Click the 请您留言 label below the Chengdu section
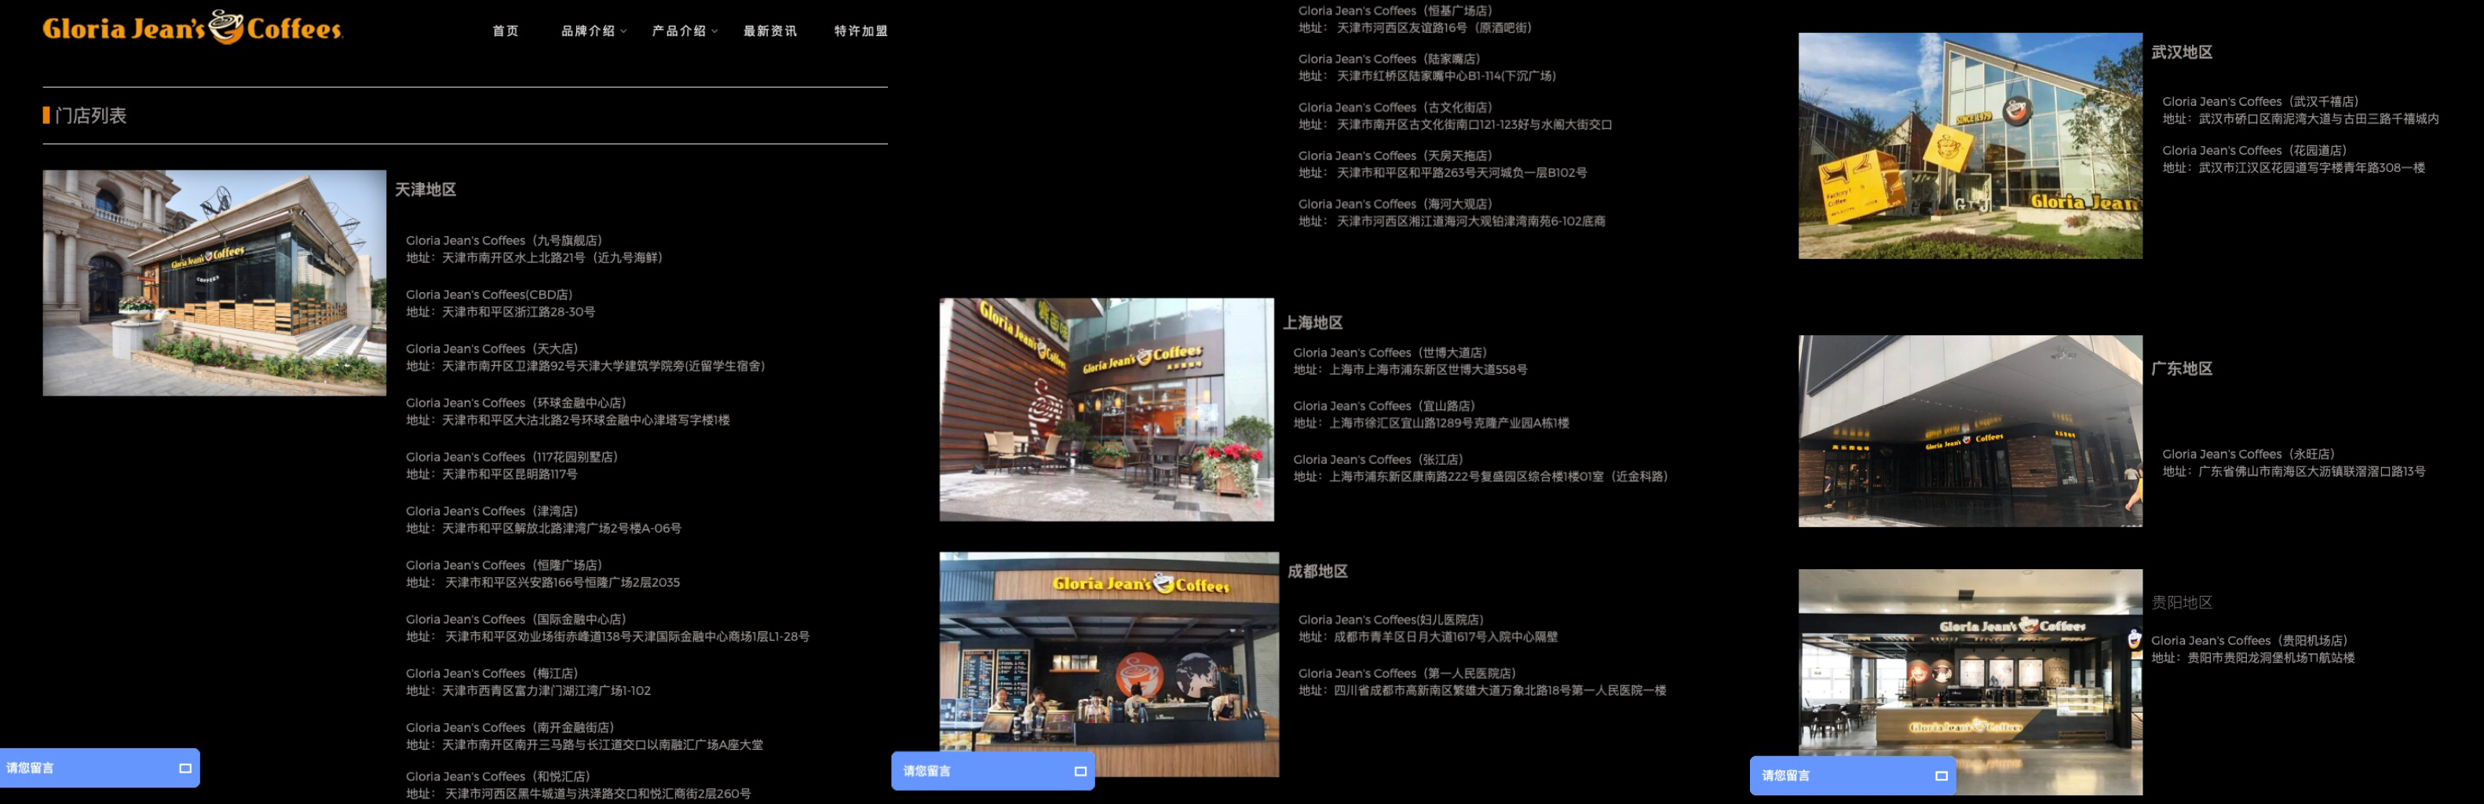The image size is (2484, 804). tap(926, 771)
